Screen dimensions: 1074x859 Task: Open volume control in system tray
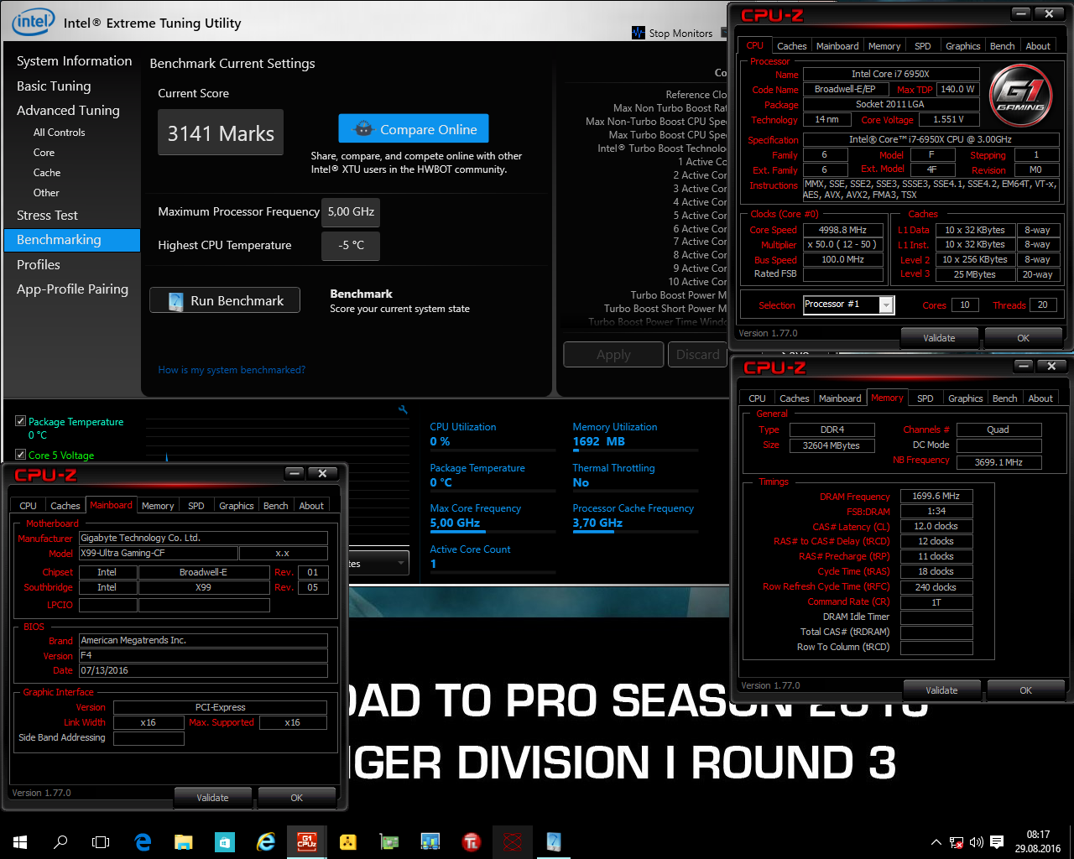(x=977, y=841)
